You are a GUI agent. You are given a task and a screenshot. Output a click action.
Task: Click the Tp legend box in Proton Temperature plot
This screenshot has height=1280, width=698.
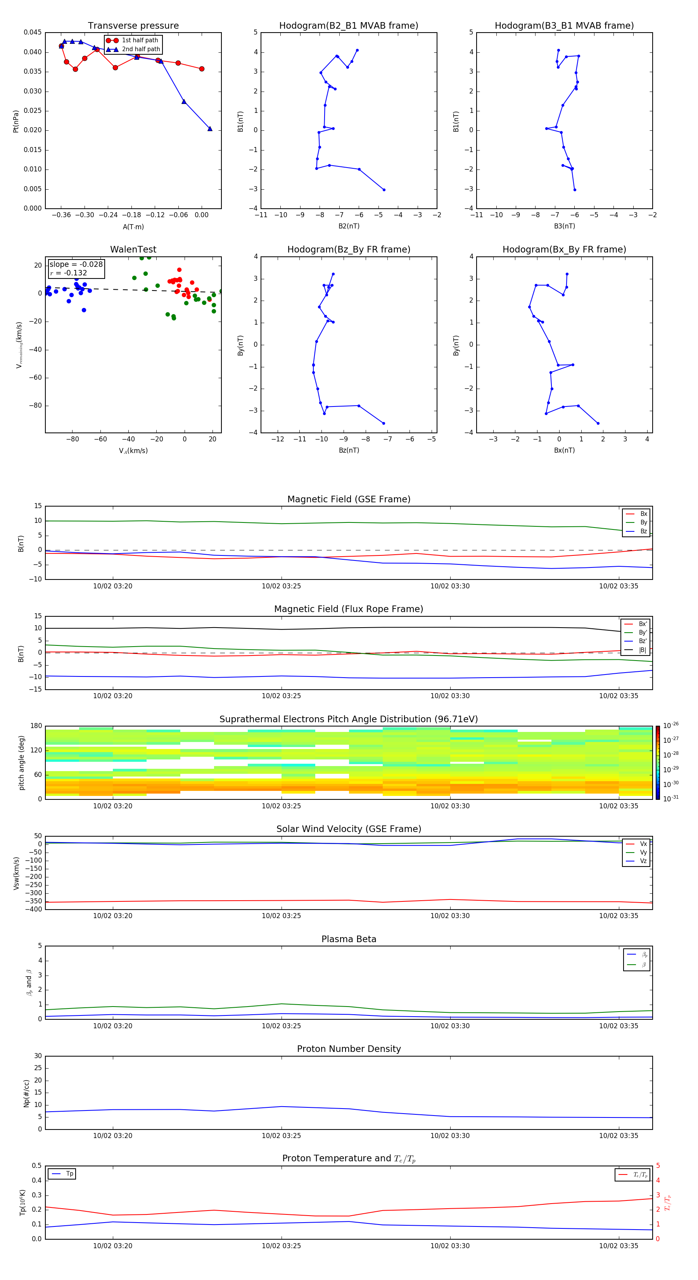click(62, 1174)
